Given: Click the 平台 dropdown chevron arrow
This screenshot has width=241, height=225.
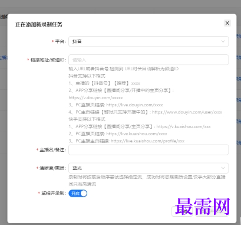Looking at the screenshot, I should click(223, 41).
